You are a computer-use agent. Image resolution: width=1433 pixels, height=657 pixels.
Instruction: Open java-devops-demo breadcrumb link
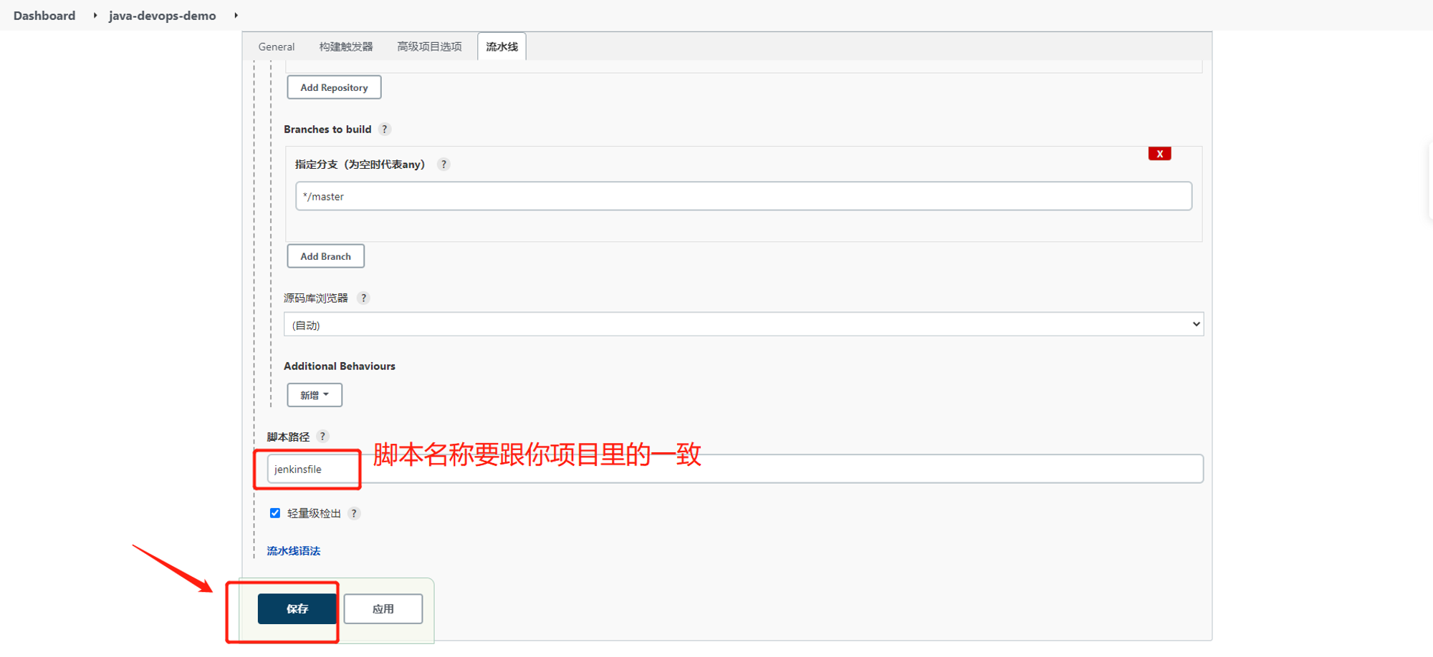pos(163,15)
